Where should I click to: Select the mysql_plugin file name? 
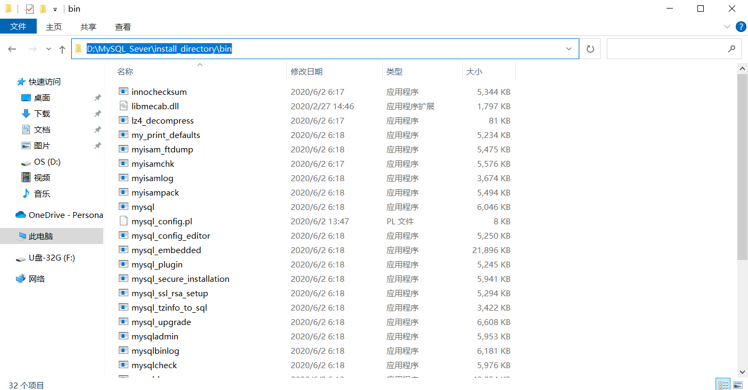[157, 264]
